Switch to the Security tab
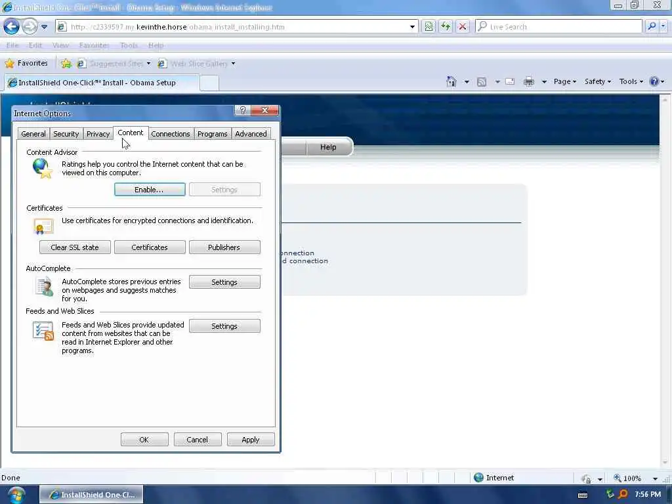This screenshot has width=672, height=504. pos(66,134)
